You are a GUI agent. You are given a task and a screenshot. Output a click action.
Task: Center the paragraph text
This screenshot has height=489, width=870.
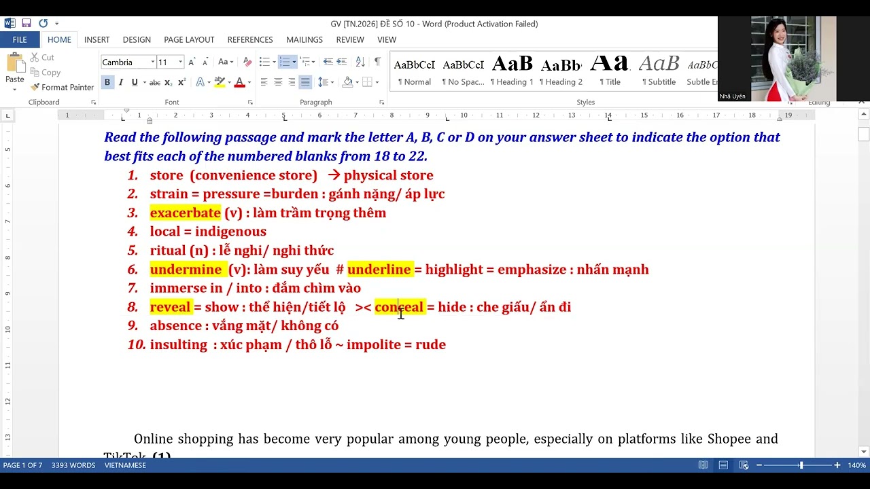coord(278,82)
